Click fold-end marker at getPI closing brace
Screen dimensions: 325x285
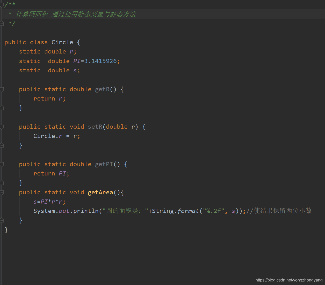pyautogui.click(x=2, y=183)
